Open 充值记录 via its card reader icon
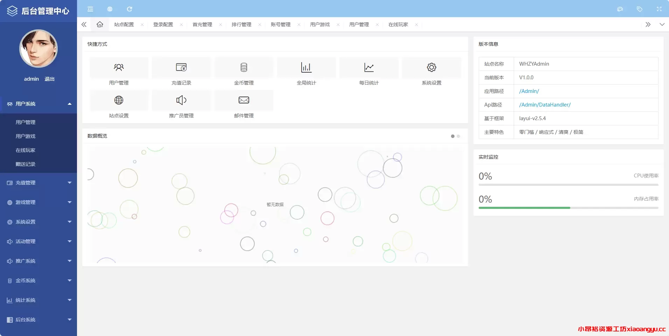Image resolution: width=669 pixels, height=336 pixels. coord(181,67)
